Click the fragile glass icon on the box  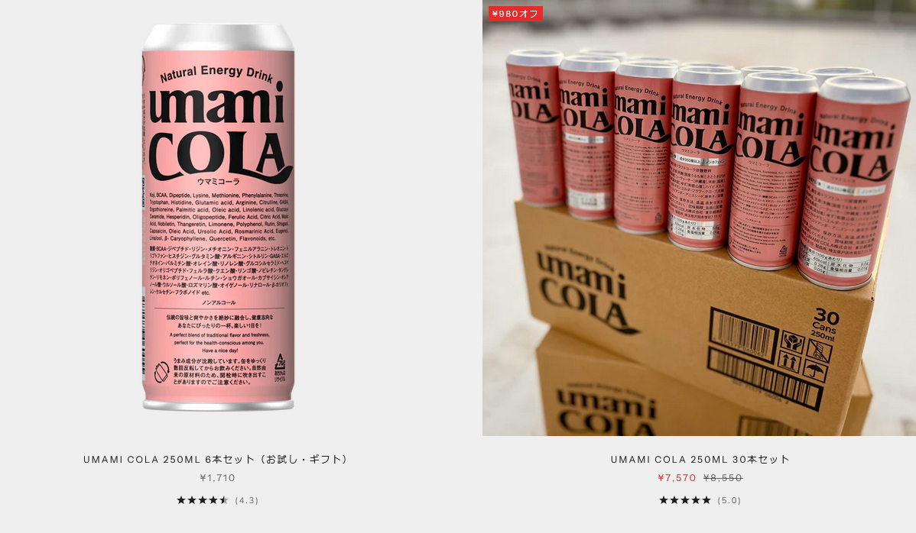click(819, 349)
